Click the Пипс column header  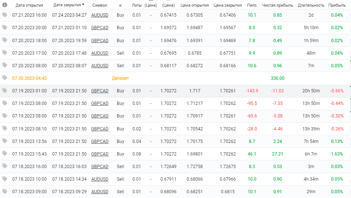(252, 5)
